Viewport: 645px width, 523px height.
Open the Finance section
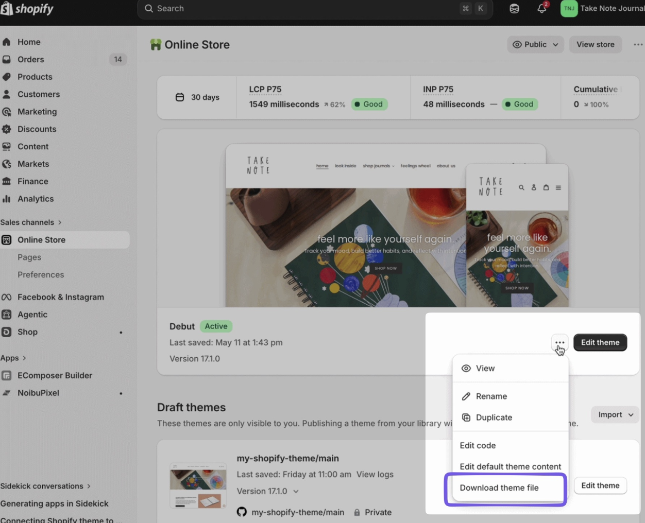(32, 182)
